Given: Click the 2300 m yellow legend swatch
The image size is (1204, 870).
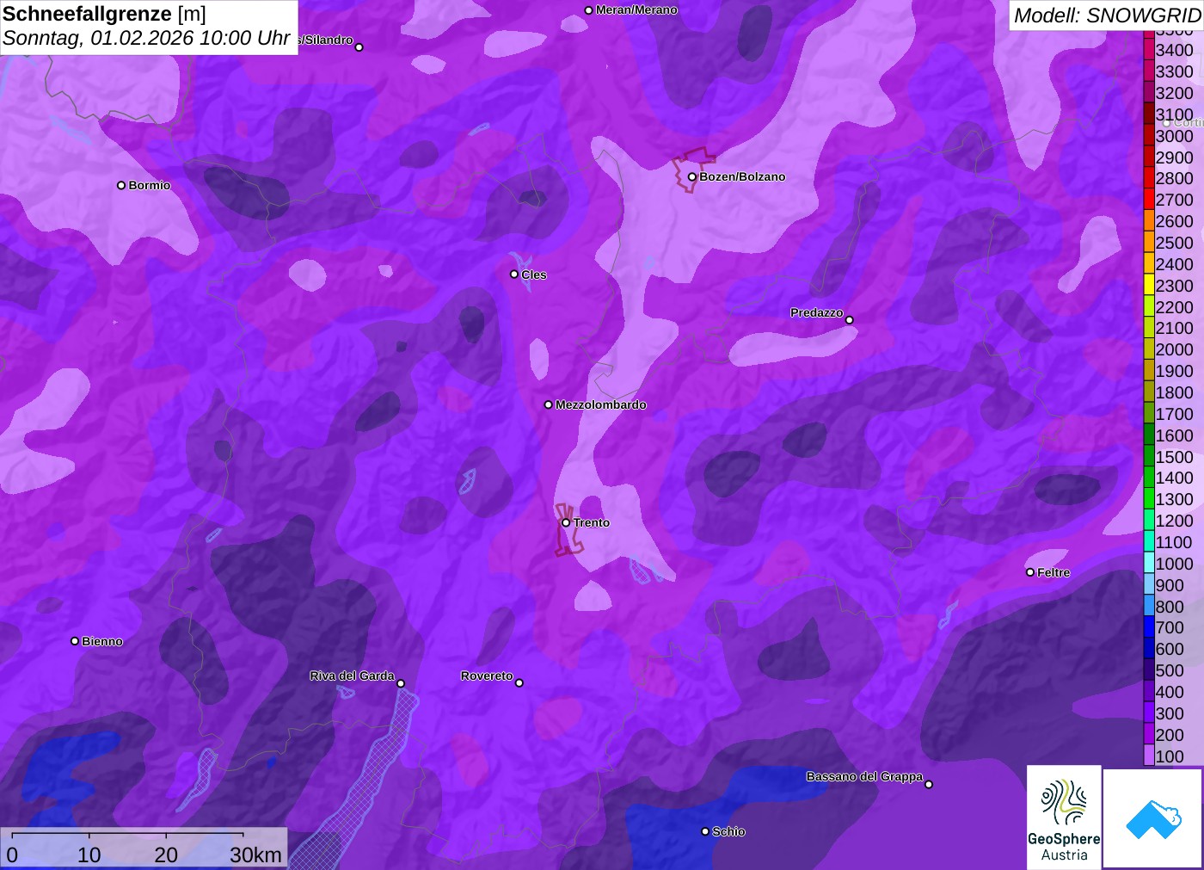Looking at the screenshot, I should tap(1149, 285).
